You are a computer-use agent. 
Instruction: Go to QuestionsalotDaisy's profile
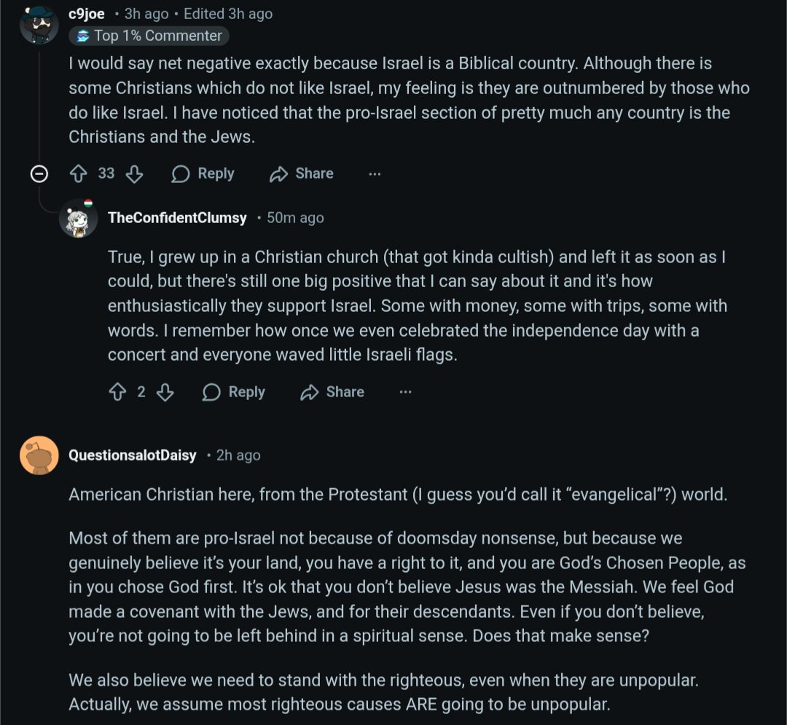[x=133, y=455]
